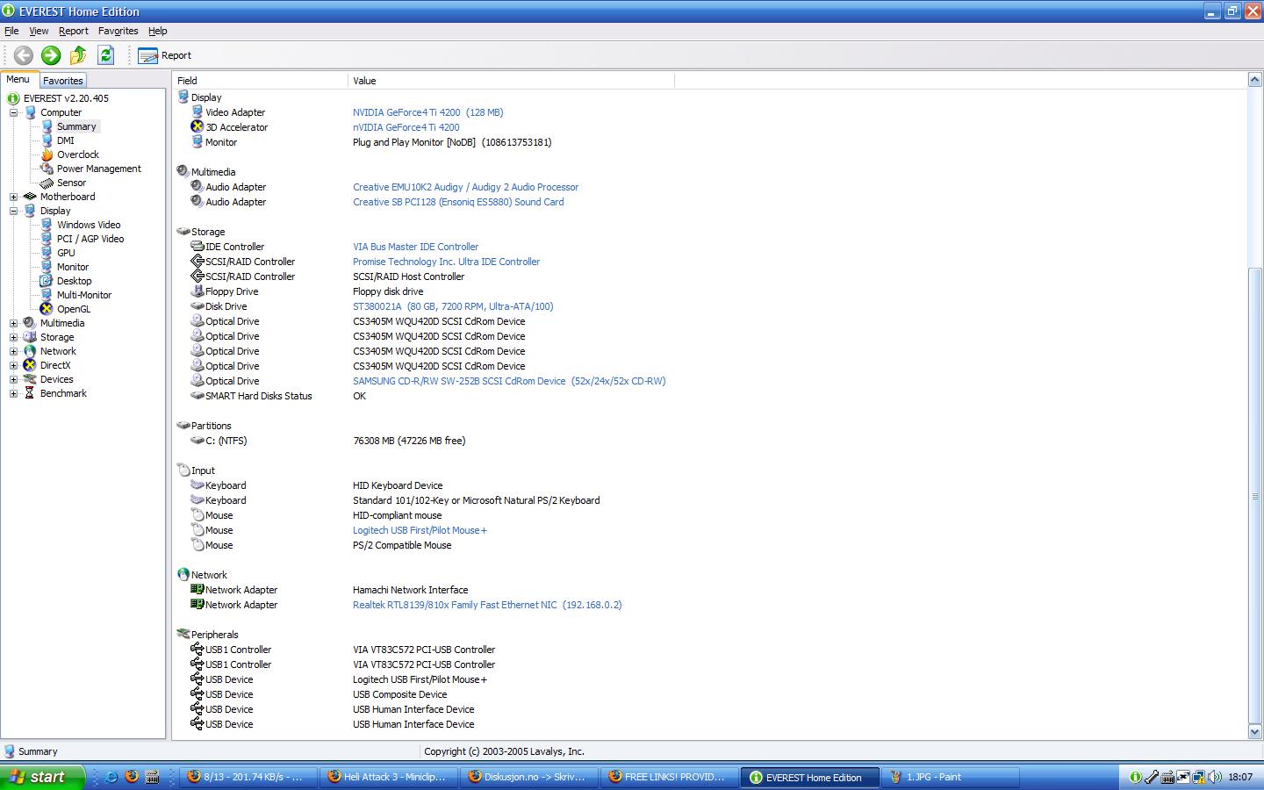
Task: Open SAMSUNG CD-R/RW SW-252B link
Action: pos(509,381)
